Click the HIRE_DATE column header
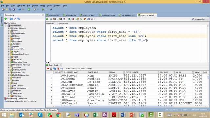The image size is (210, 118). click(x=165, y=72)
